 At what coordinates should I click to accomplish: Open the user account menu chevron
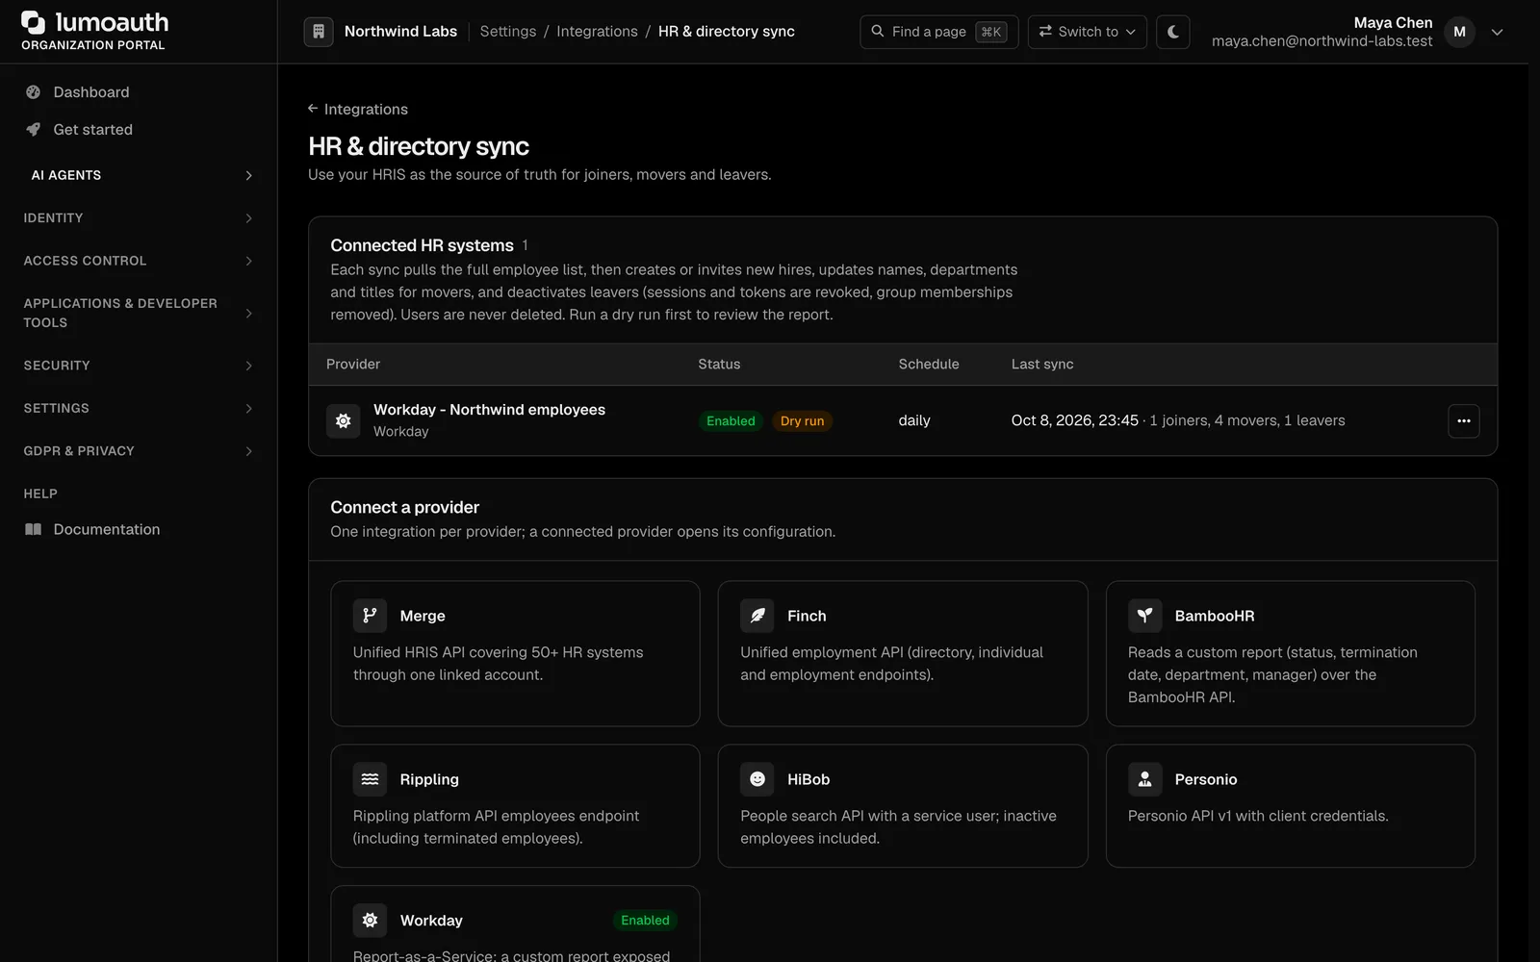click(x=1497, y=32)
